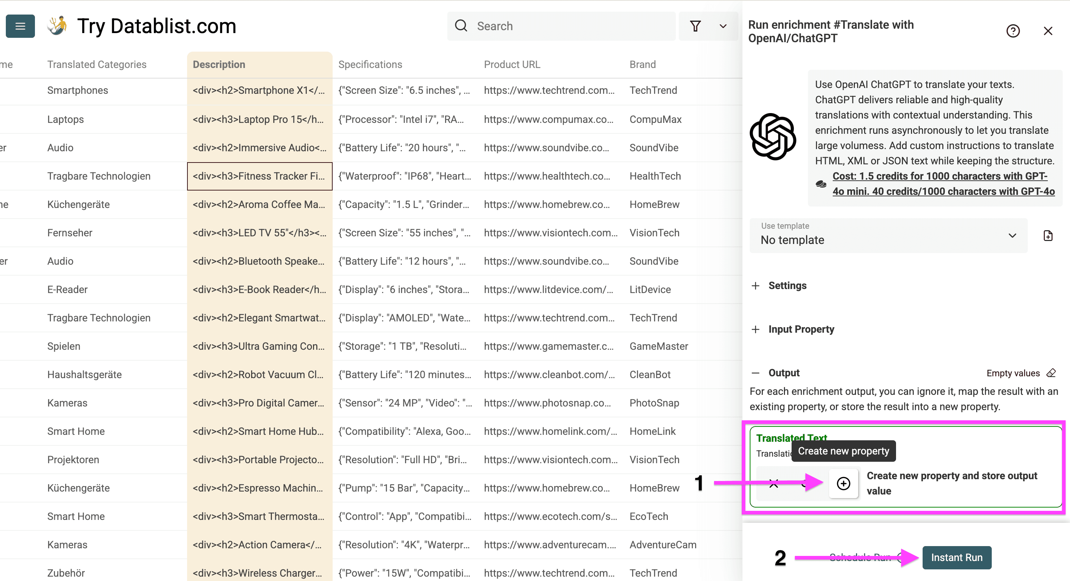
Task: Open the filter funnel icon
Action: point(696,26)
